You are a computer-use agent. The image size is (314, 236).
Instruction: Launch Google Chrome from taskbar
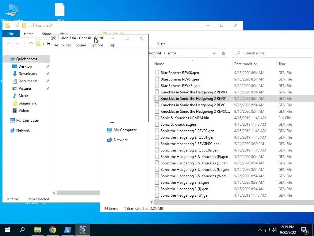pos(53,230)
